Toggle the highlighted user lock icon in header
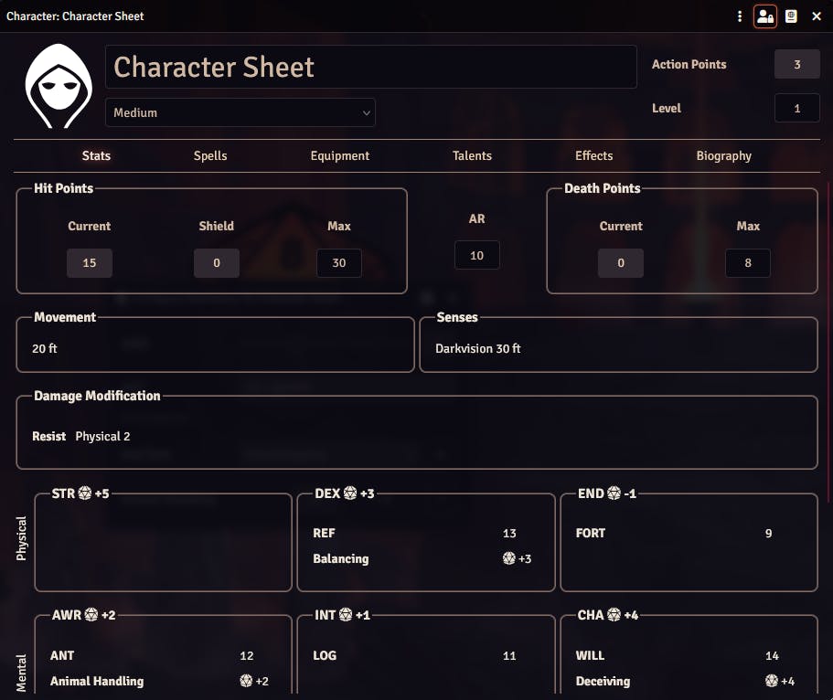This screenshot has height=700, width=833. pos(765,16)
